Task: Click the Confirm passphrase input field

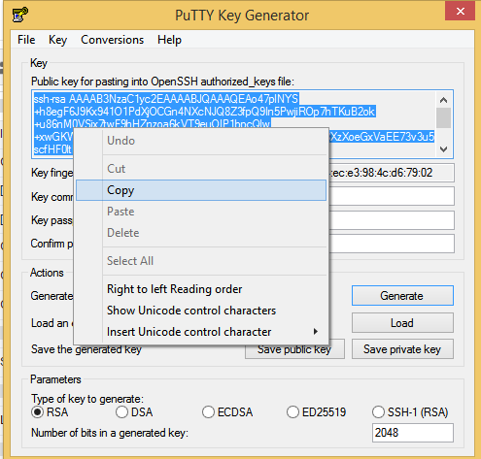Action: (392, 244)
